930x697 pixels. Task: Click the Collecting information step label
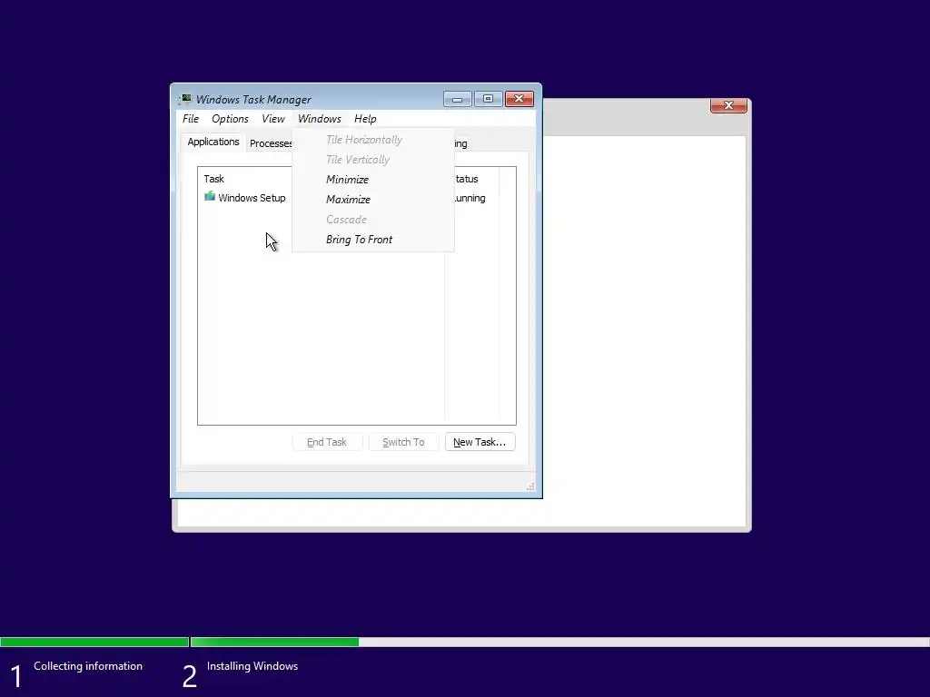click(x=88, y=666)
